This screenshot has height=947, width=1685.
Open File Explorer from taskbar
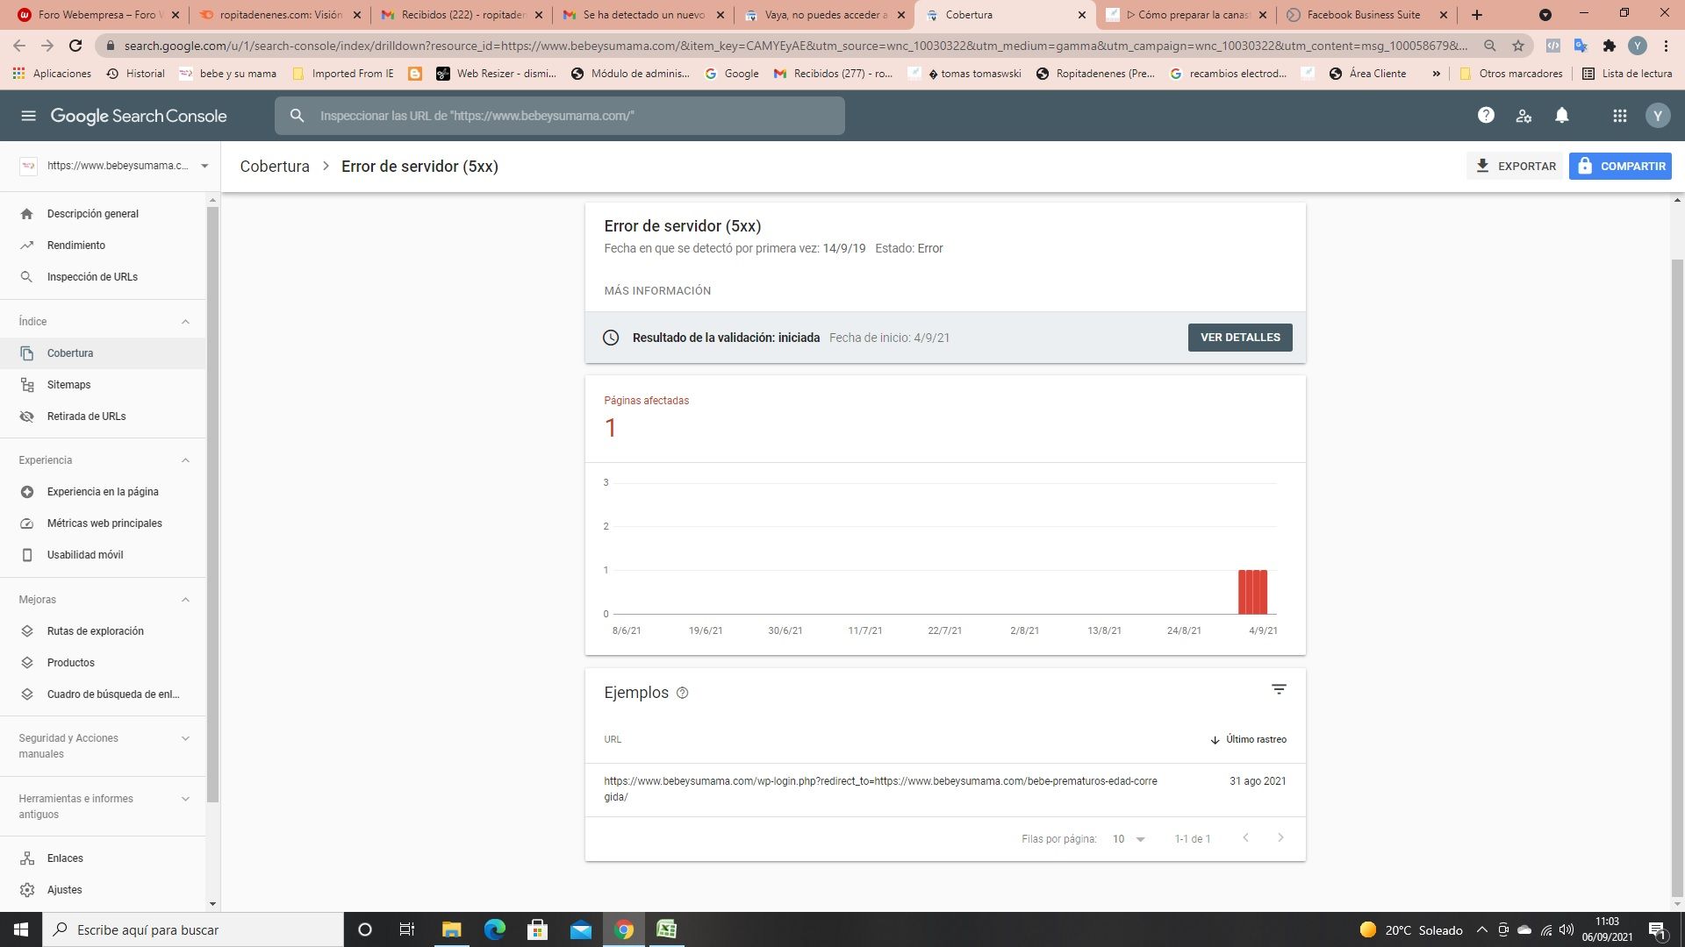pos(451,929)
